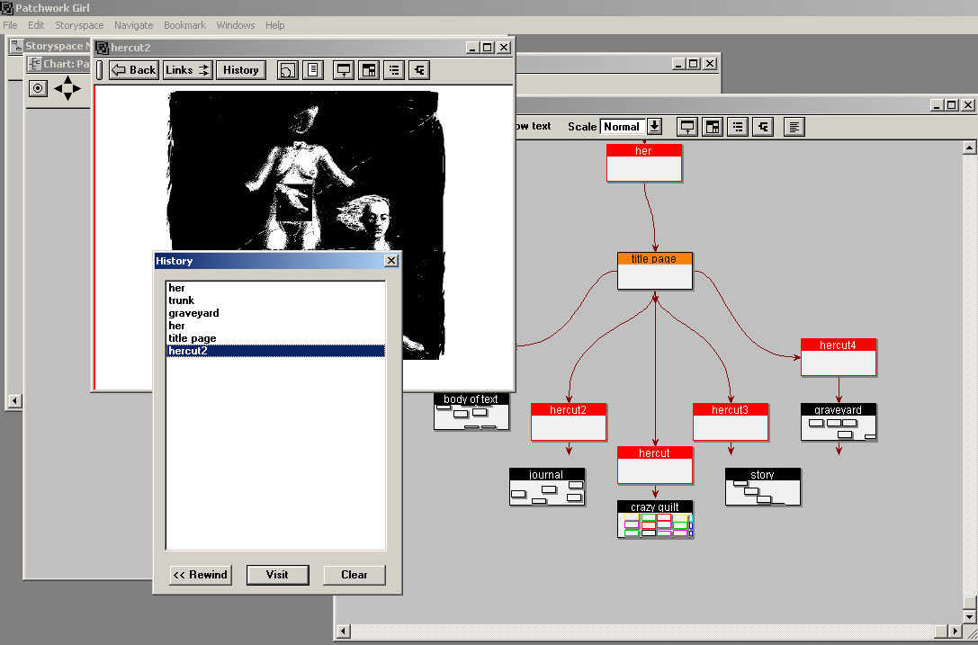Click the Storyspace window's left scroll arrow
The height and width of the screenshot is (645, 978).
tap(15, 401)
